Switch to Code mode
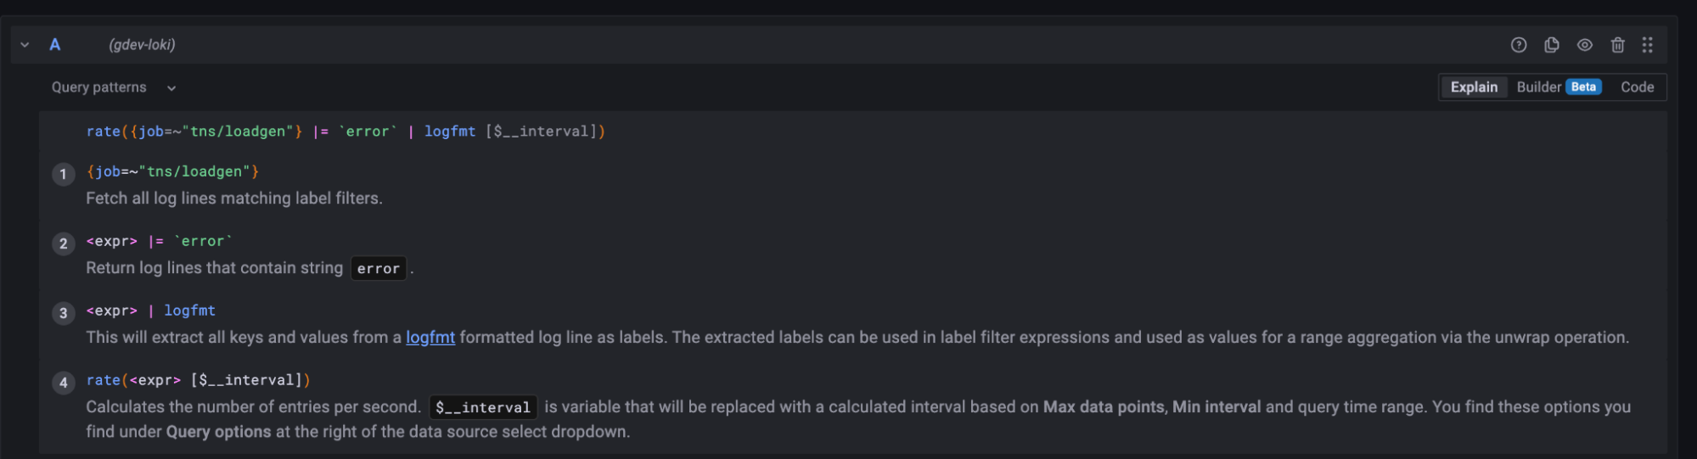Screen dimensions: 1697x459 pos(1636,87)
